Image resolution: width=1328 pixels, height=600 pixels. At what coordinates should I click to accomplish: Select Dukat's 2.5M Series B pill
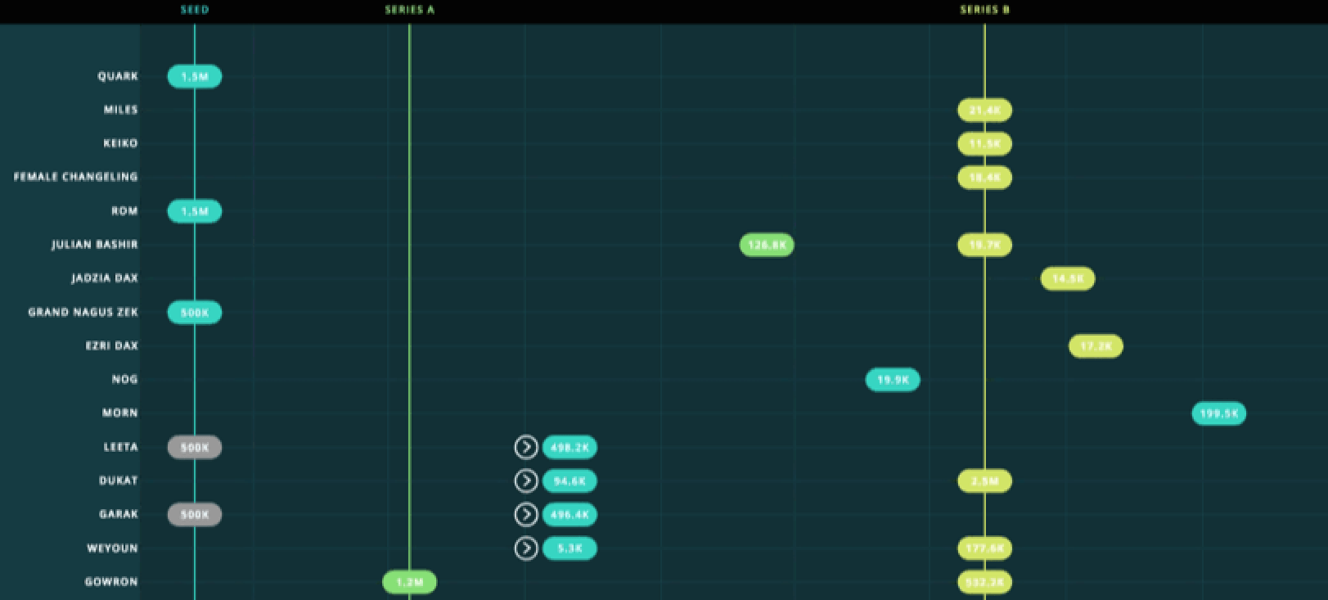point(984,480)
